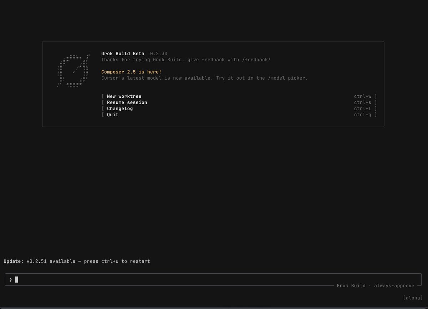The image size is (428, 309).
Task: Select the New worktree menu entry
Action: [x=239, y=96]
